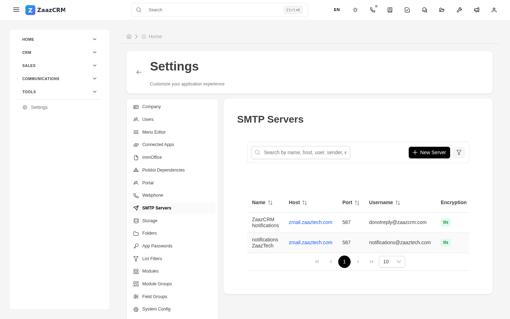Open the folder icon in top bar
The height and width of the screenshot is (319, 510).
pyautogui.click(x=442, y=10)
